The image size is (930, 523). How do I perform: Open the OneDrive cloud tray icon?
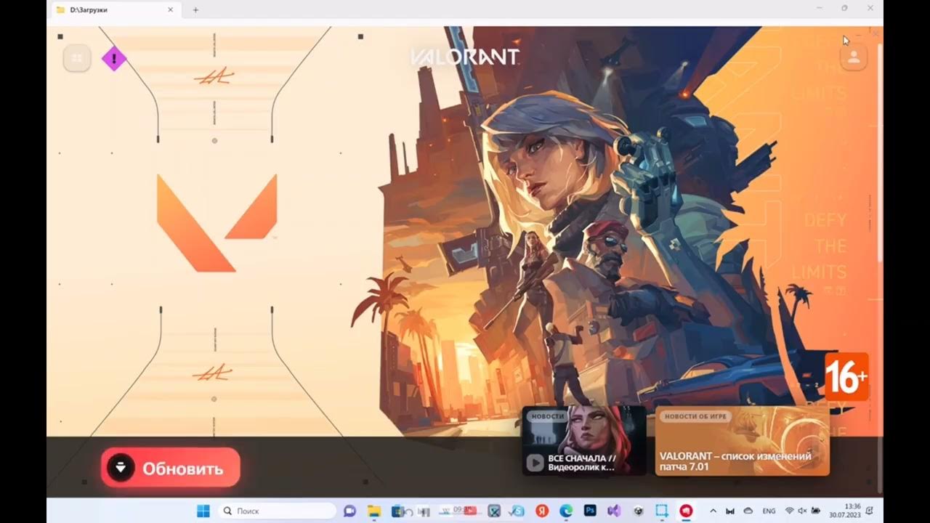pos(748,511)
